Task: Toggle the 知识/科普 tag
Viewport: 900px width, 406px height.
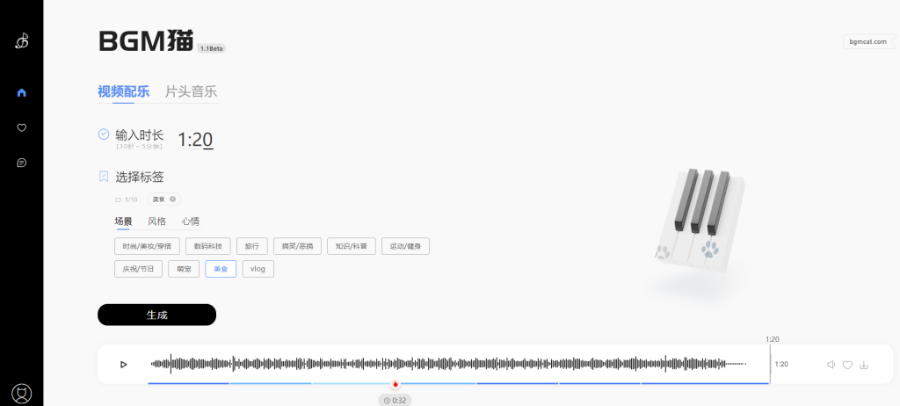Action: click(352, 246)
